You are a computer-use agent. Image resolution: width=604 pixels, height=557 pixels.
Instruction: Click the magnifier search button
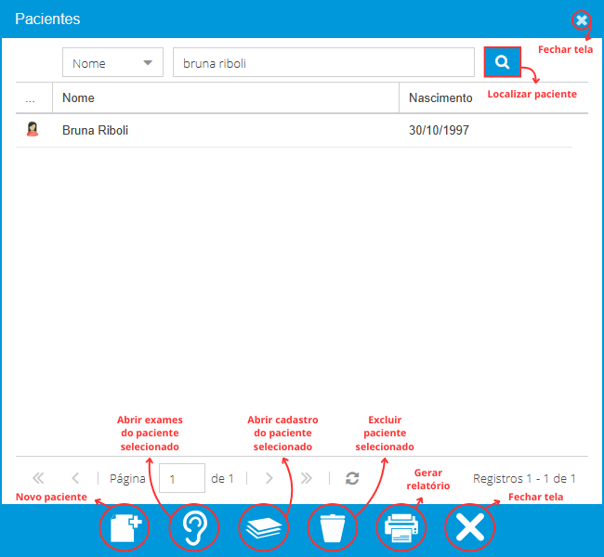click(502, 63)
